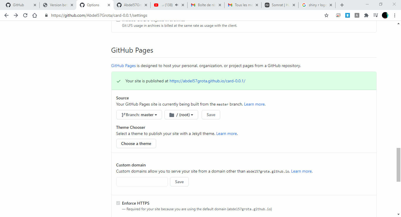
Task: Close the 'shiny r logo' Google tab
Action: coord(331,5)
